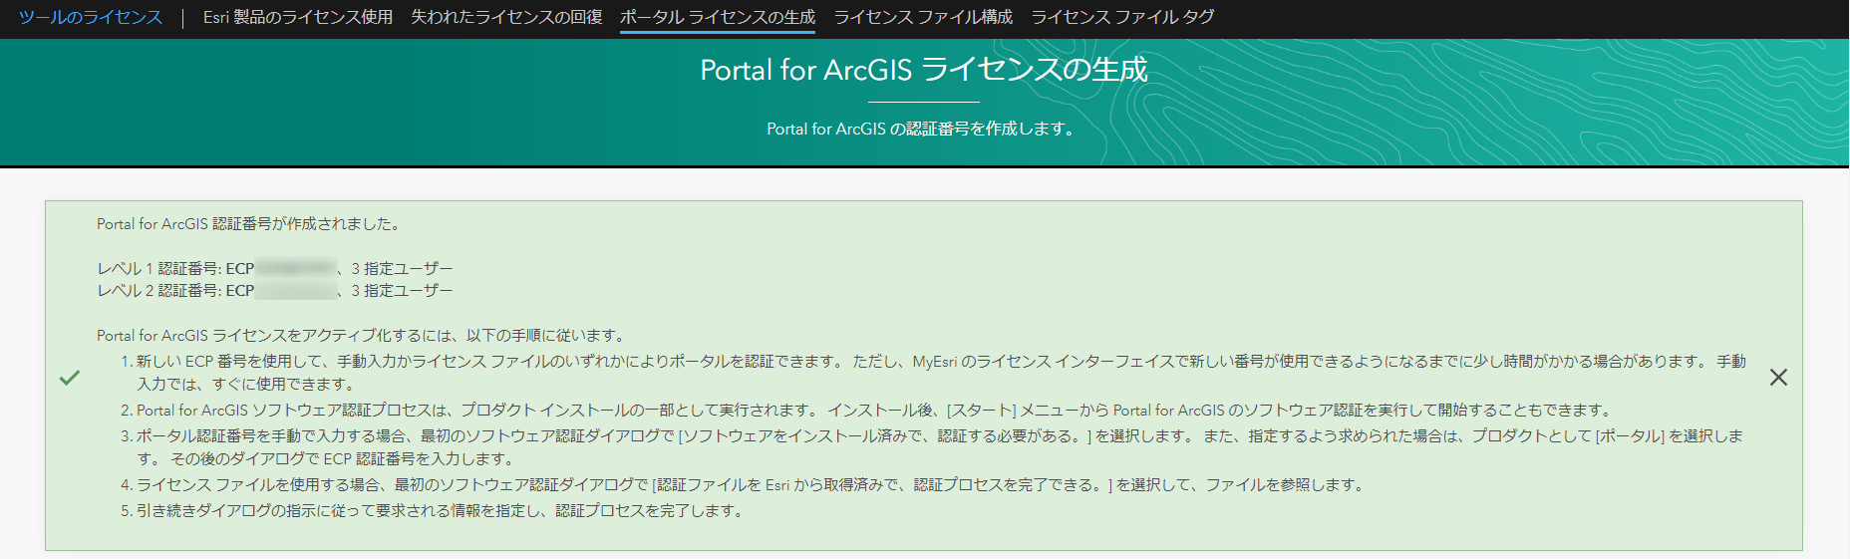Click the 認証番号が作成されました confirmation message
This screenshot has height=559, width=1850.
[x=250, y=224]
